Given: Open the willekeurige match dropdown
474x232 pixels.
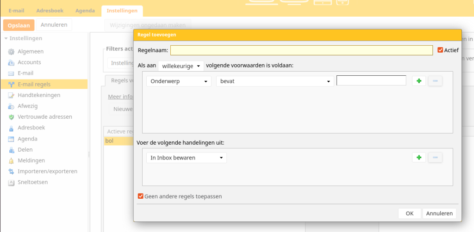Looking at the screenshot, I should [x=181, y=66].
